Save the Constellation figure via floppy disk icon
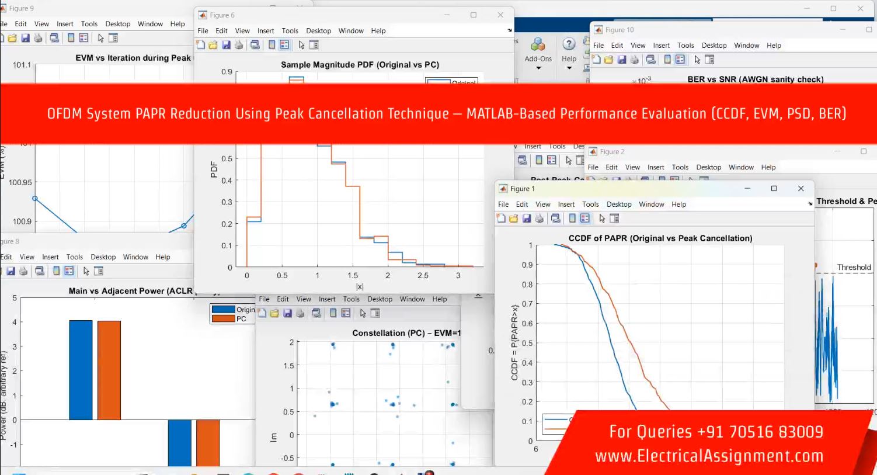This screenshot has width=877, height=475. 287,313
